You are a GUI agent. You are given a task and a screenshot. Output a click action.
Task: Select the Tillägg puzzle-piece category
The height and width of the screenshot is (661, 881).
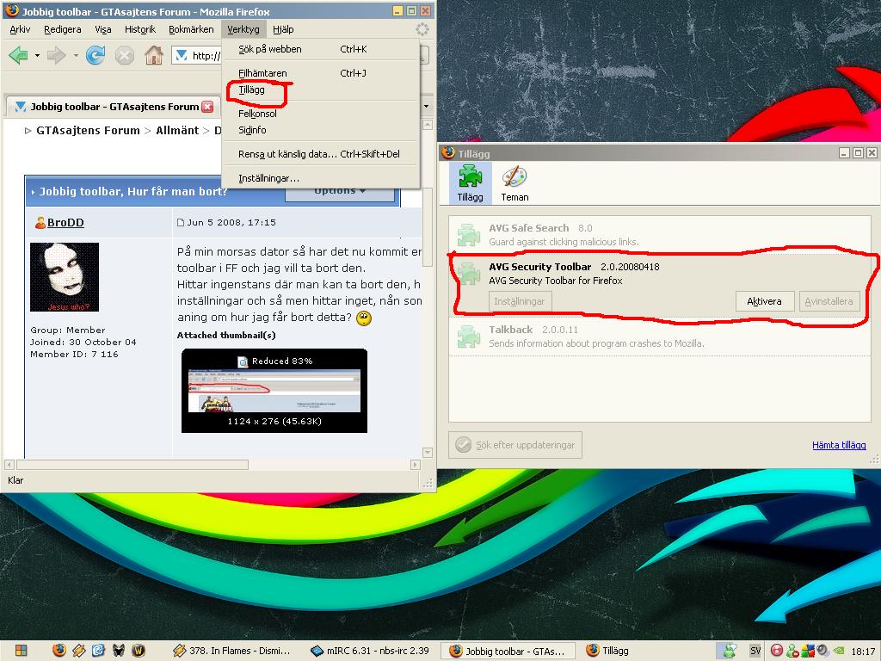pyautogui.click(x=471, y=183)
